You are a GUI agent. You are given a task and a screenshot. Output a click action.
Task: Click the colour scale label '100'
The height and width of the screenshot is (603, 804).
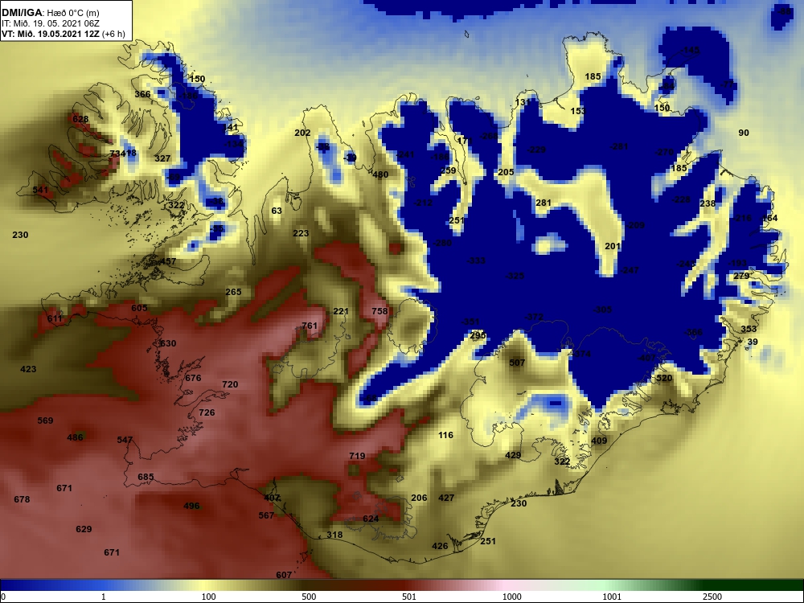tap(208, 597)
